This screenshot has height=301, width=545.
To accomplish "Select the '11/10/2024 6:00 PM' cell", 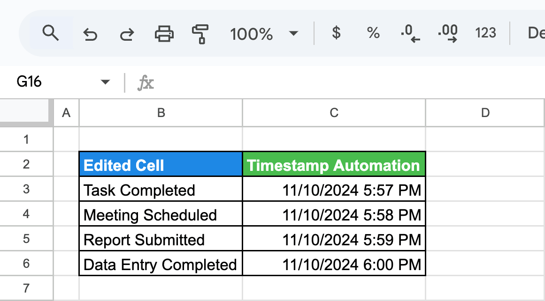I will (334, 264).
